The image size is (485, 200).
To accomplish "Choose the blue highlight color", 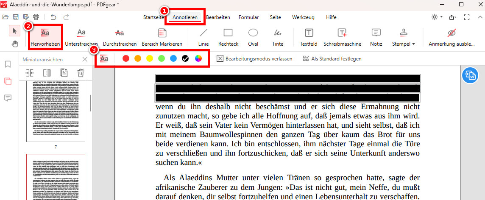I will pyautogui.click(x=173, y=58).
